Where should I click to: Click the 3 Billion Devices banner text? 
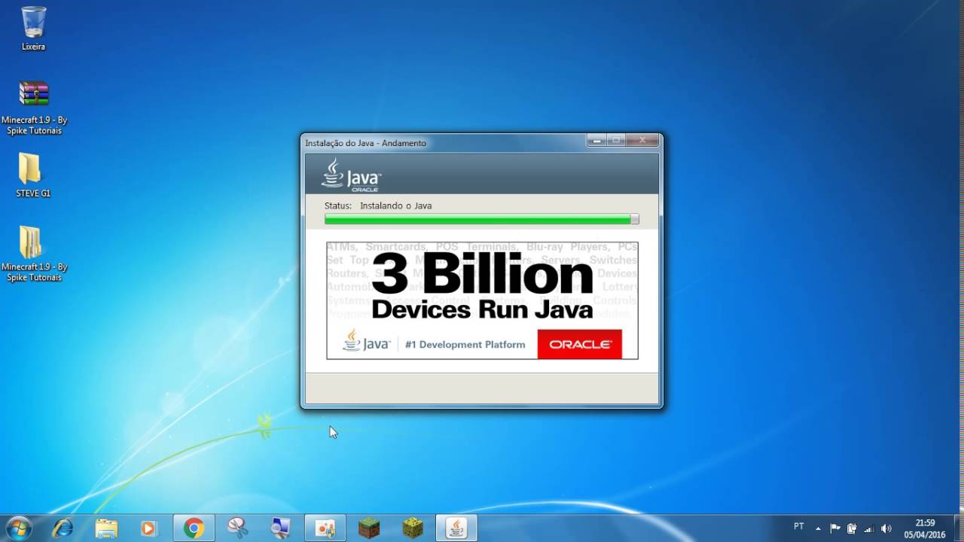point(483,286)
